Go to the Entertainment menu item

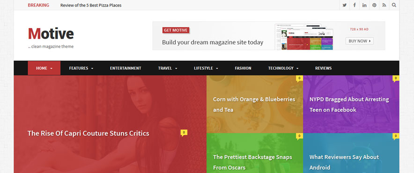[x=126, y=68]
